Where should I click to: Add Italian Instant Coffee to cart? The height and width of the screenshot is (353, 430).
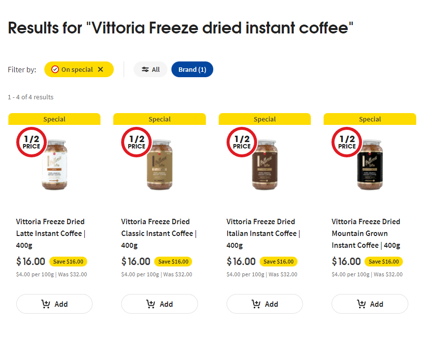pos(265,304)
